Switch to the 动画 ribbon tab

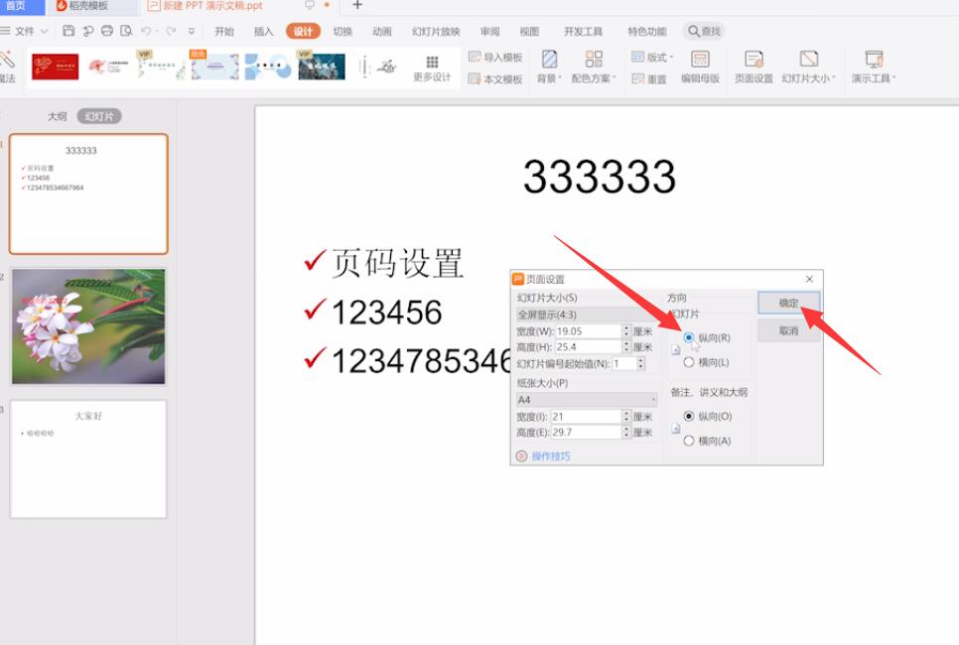click(381, 31)
